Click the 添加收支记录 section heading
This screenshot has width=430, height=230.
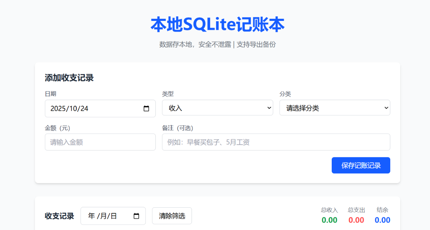(69, 78)
